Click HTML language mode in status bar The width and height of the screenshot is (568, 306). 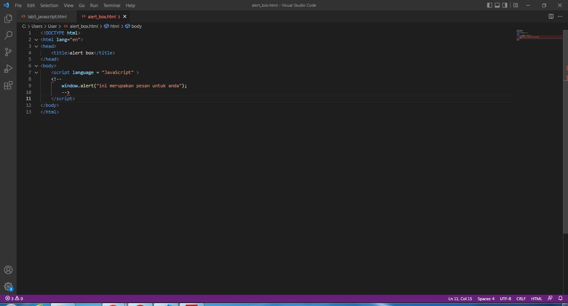coord(536,298)
